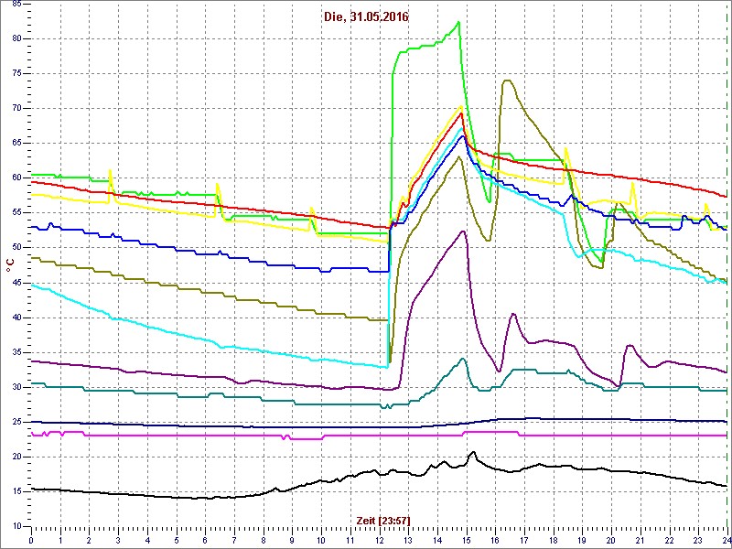Select the 30 value on the temperature axis
The image size is (732, 549).
coord(16,387)
